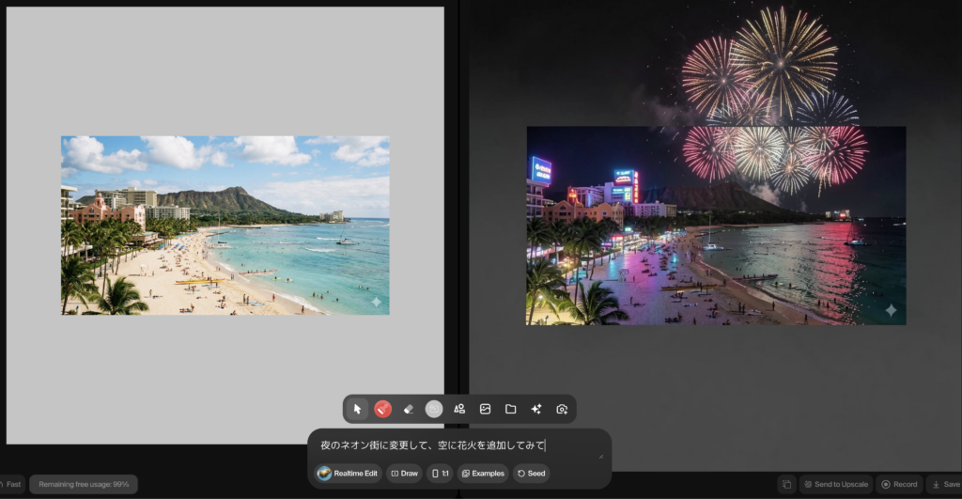Click the copy icon beside Send to Upscale
Viewport: 962px width, 499px height.
pos(786,484)
